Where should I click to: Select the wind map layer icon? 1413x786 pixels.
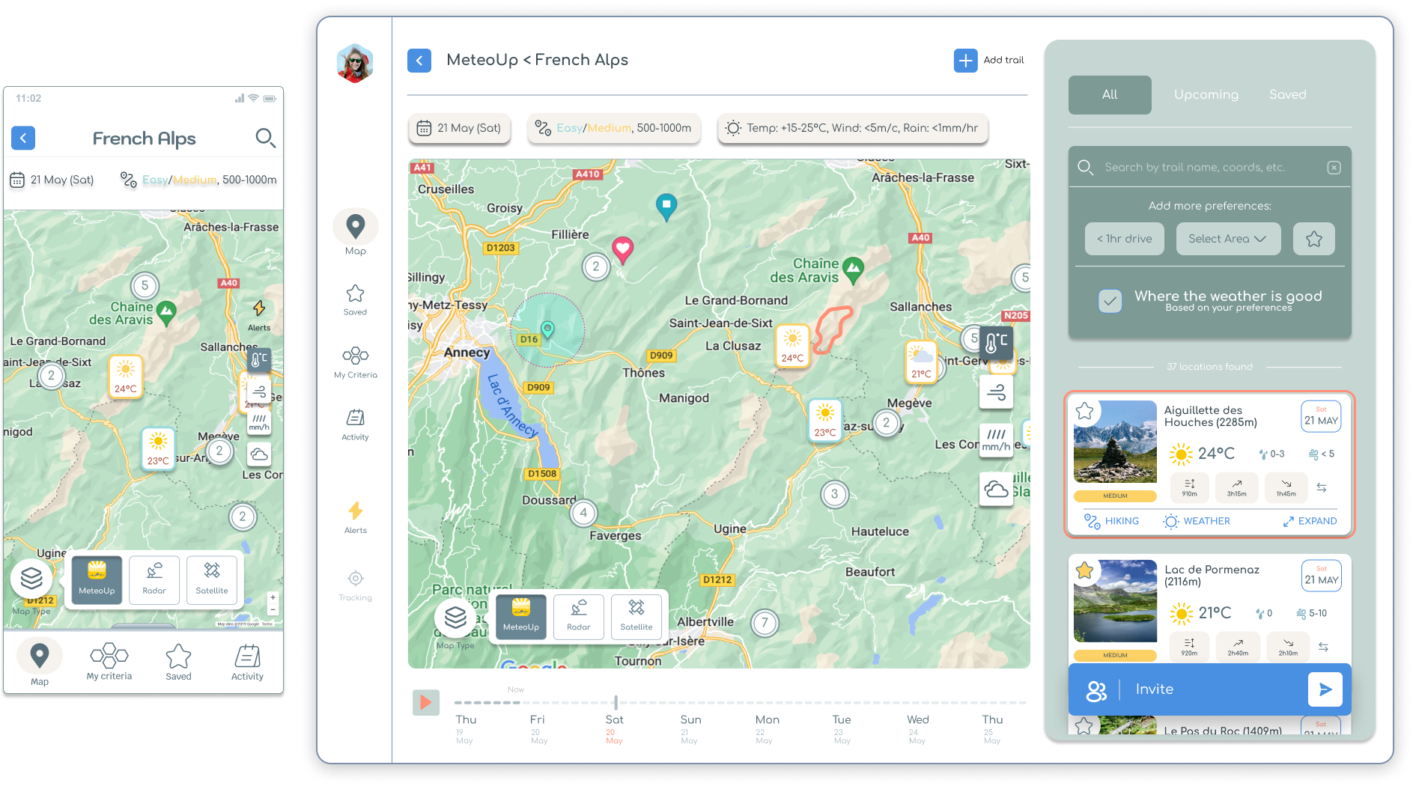click(996, 392)
